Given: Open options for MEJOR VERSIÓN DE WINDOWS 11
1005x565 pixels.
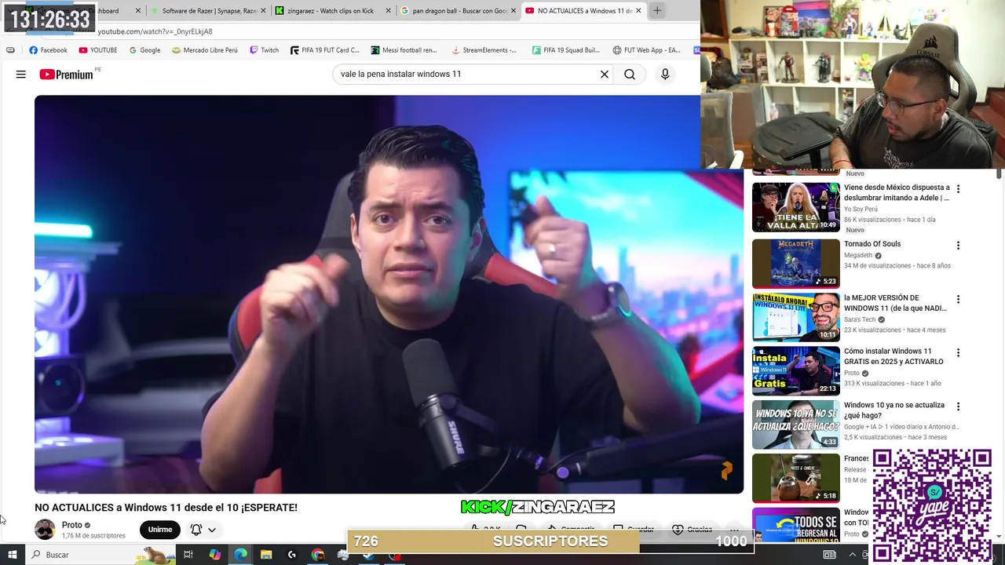Looking at the screenshot, I should [x=958, y=299].
